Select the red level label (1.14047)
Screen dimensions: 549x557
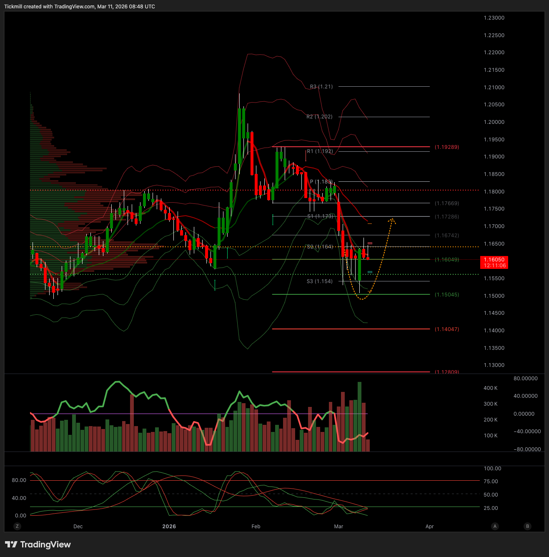[x=447, y=329]
